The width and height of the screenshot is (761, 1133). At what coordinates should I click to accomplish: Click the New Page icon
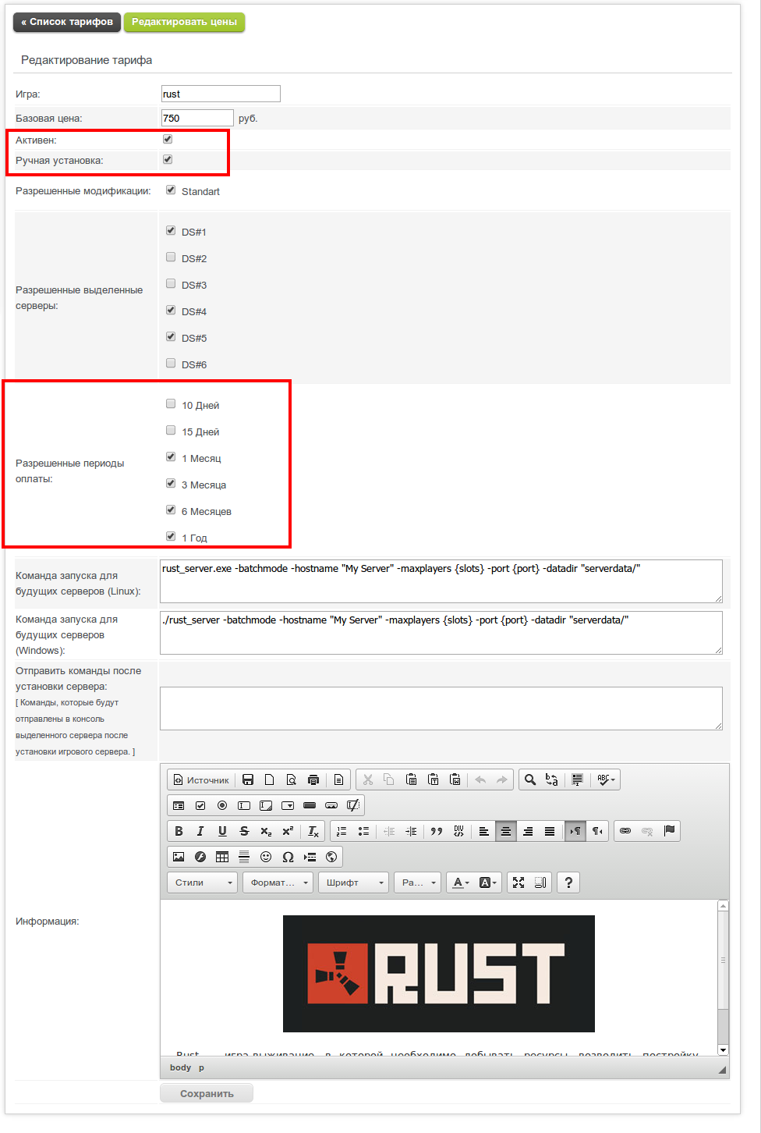pos(270,780)
